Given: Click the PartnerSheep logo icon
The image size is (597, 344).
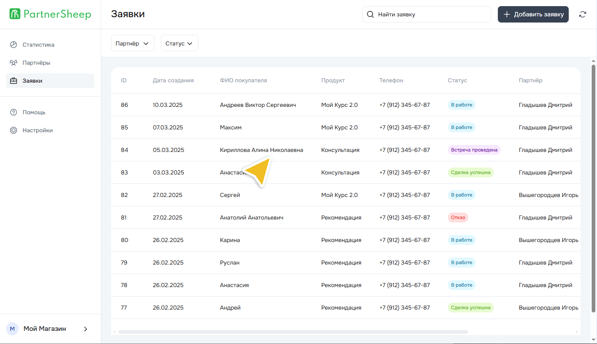Looking at the screenshot, I should (15, 14).
